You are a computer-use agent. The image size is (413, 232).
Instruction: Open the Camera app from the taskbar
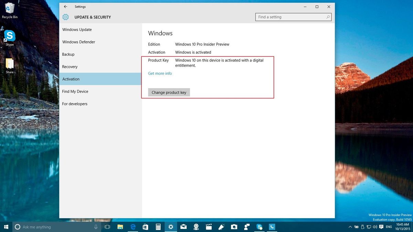click(x=234, y=227)
